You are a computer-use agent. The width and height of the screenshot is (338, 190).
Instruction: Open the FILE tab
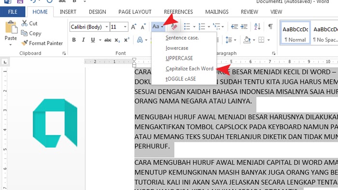click(x=13, y=12)
